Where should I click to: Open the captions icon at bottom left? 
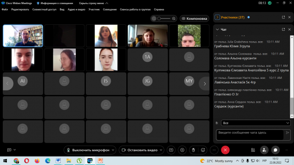(x=9, y=150)
